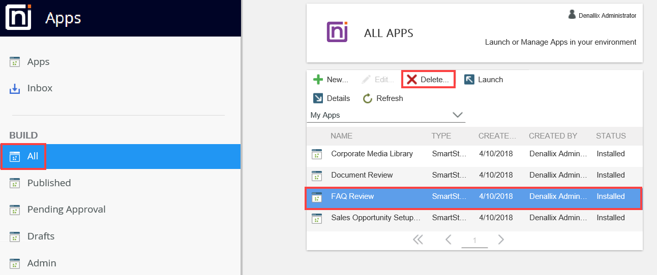The height and width of the screenshot is (275, 657).
Task: Select the Document Review row
Action: 362,175
